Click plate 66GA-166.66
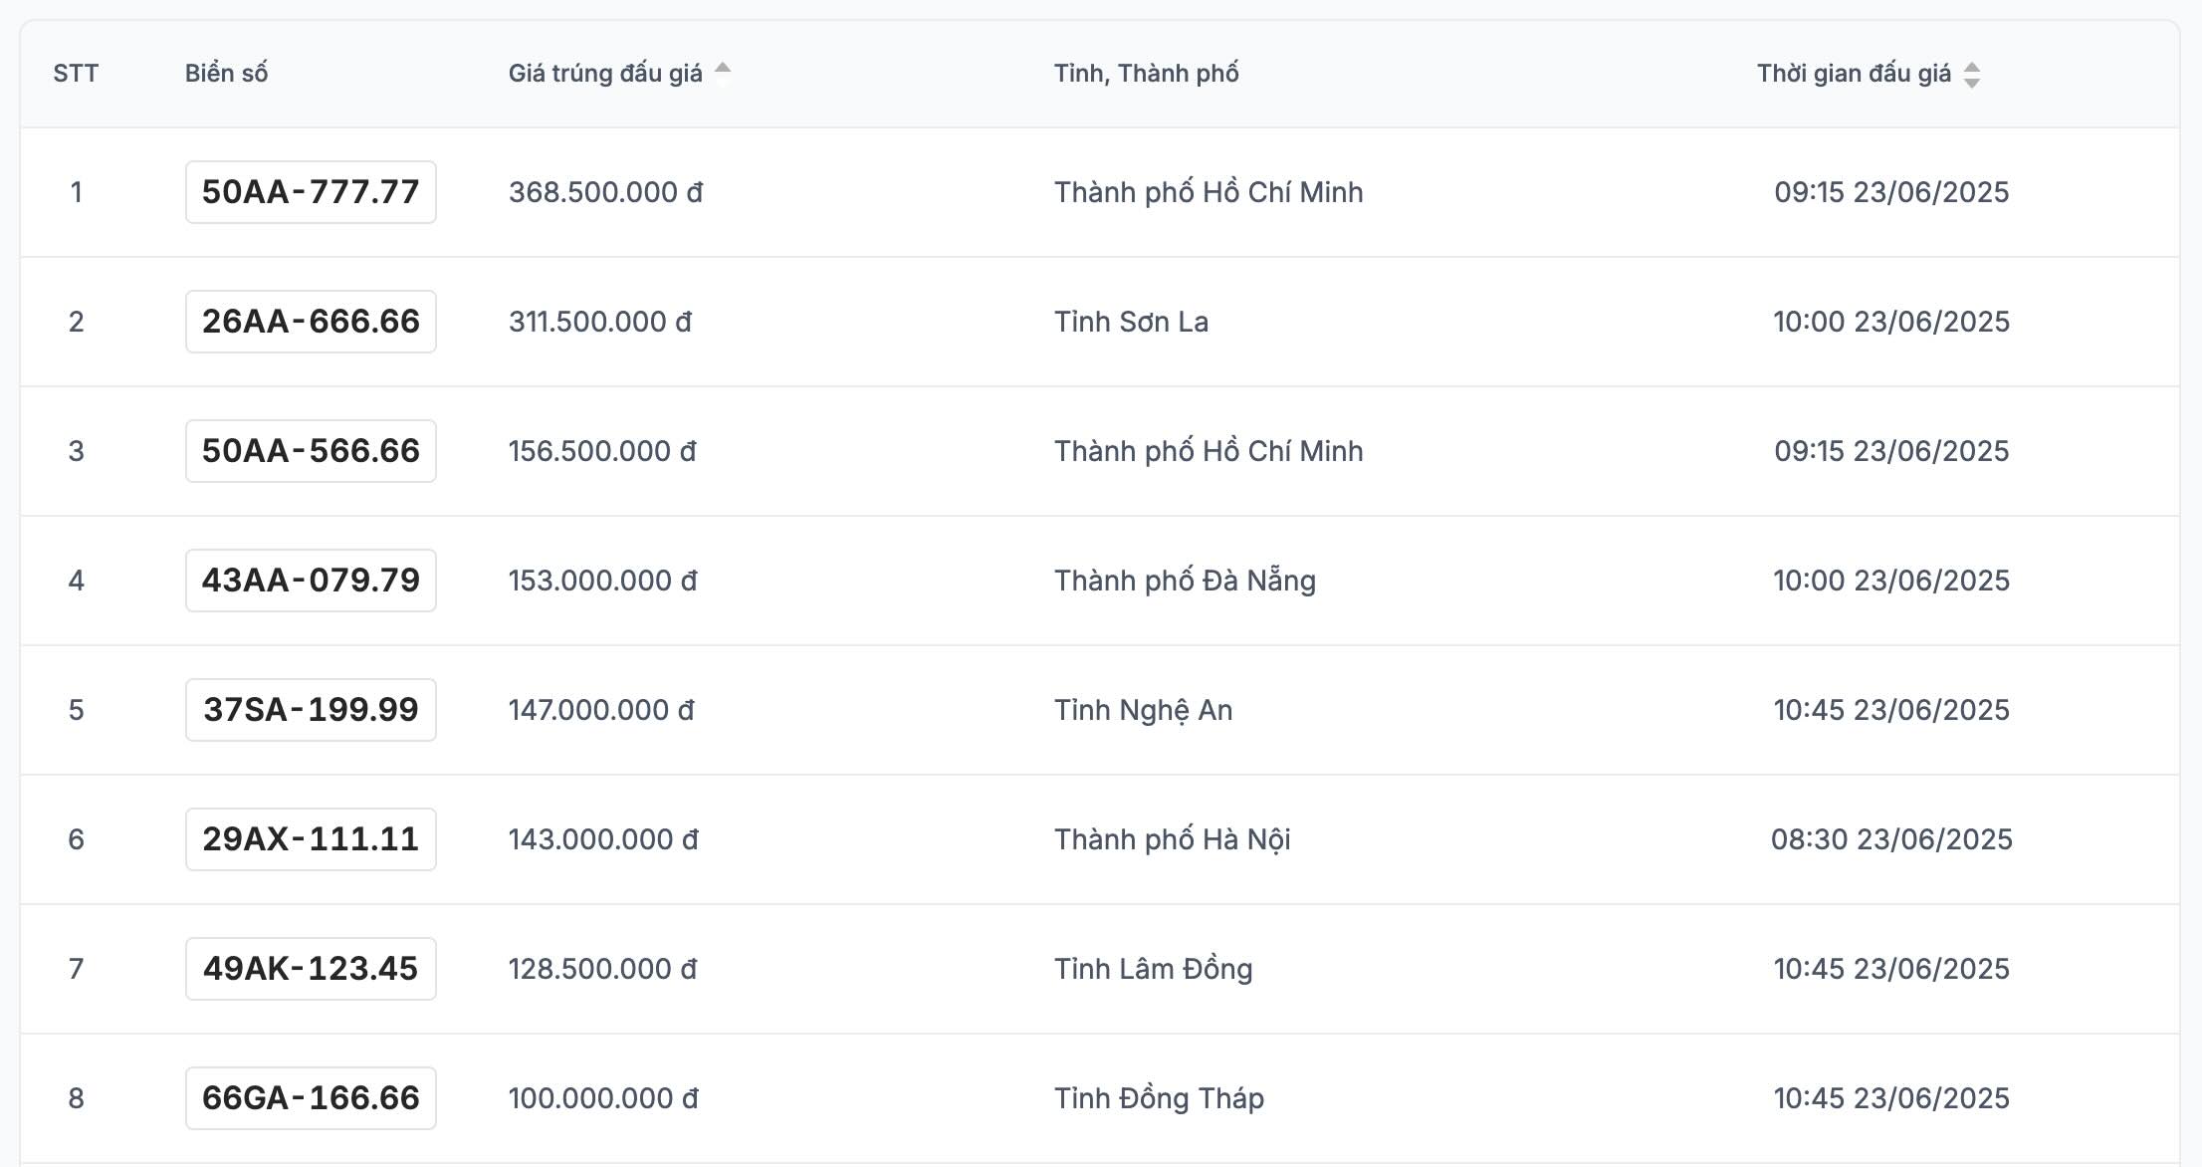Image resolution: width=2202 pixels, height=1167 pixels. click(x=311, y=1098)
